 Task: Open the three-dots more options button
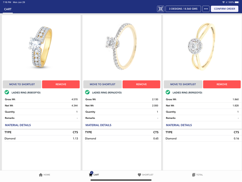[206, 9]
